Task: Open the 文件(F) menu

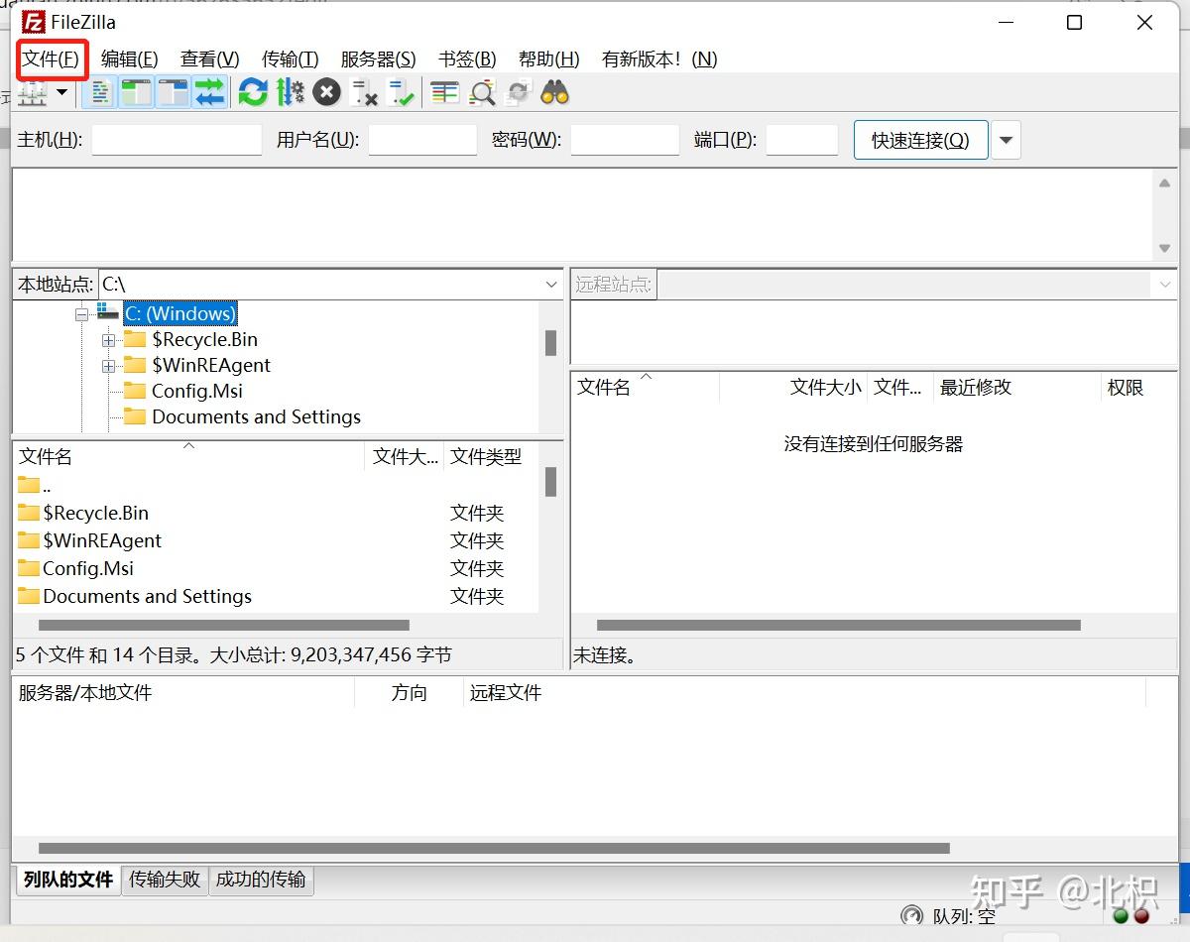Action: pyautogui.click(x=51, y=59)
